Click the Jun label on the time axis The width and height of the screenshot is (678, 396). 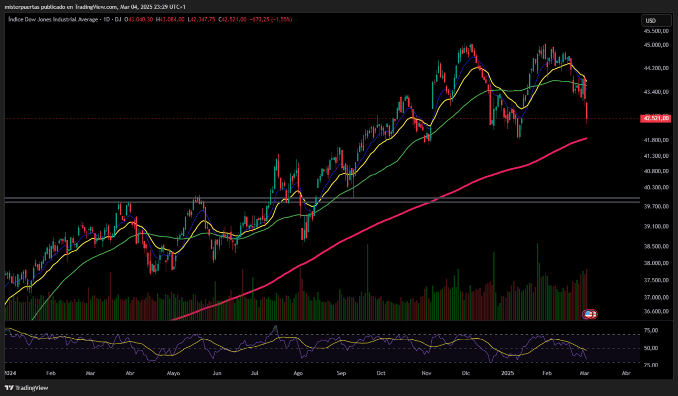pyautogui.click(x=217, y=373)
